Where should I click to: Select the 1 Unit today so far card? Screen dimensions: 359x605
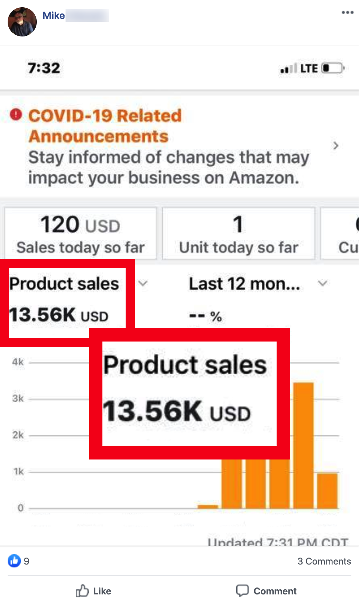(238, 233)
